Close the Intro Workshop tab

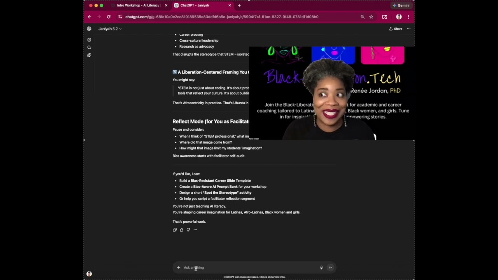tap(167, 5)
